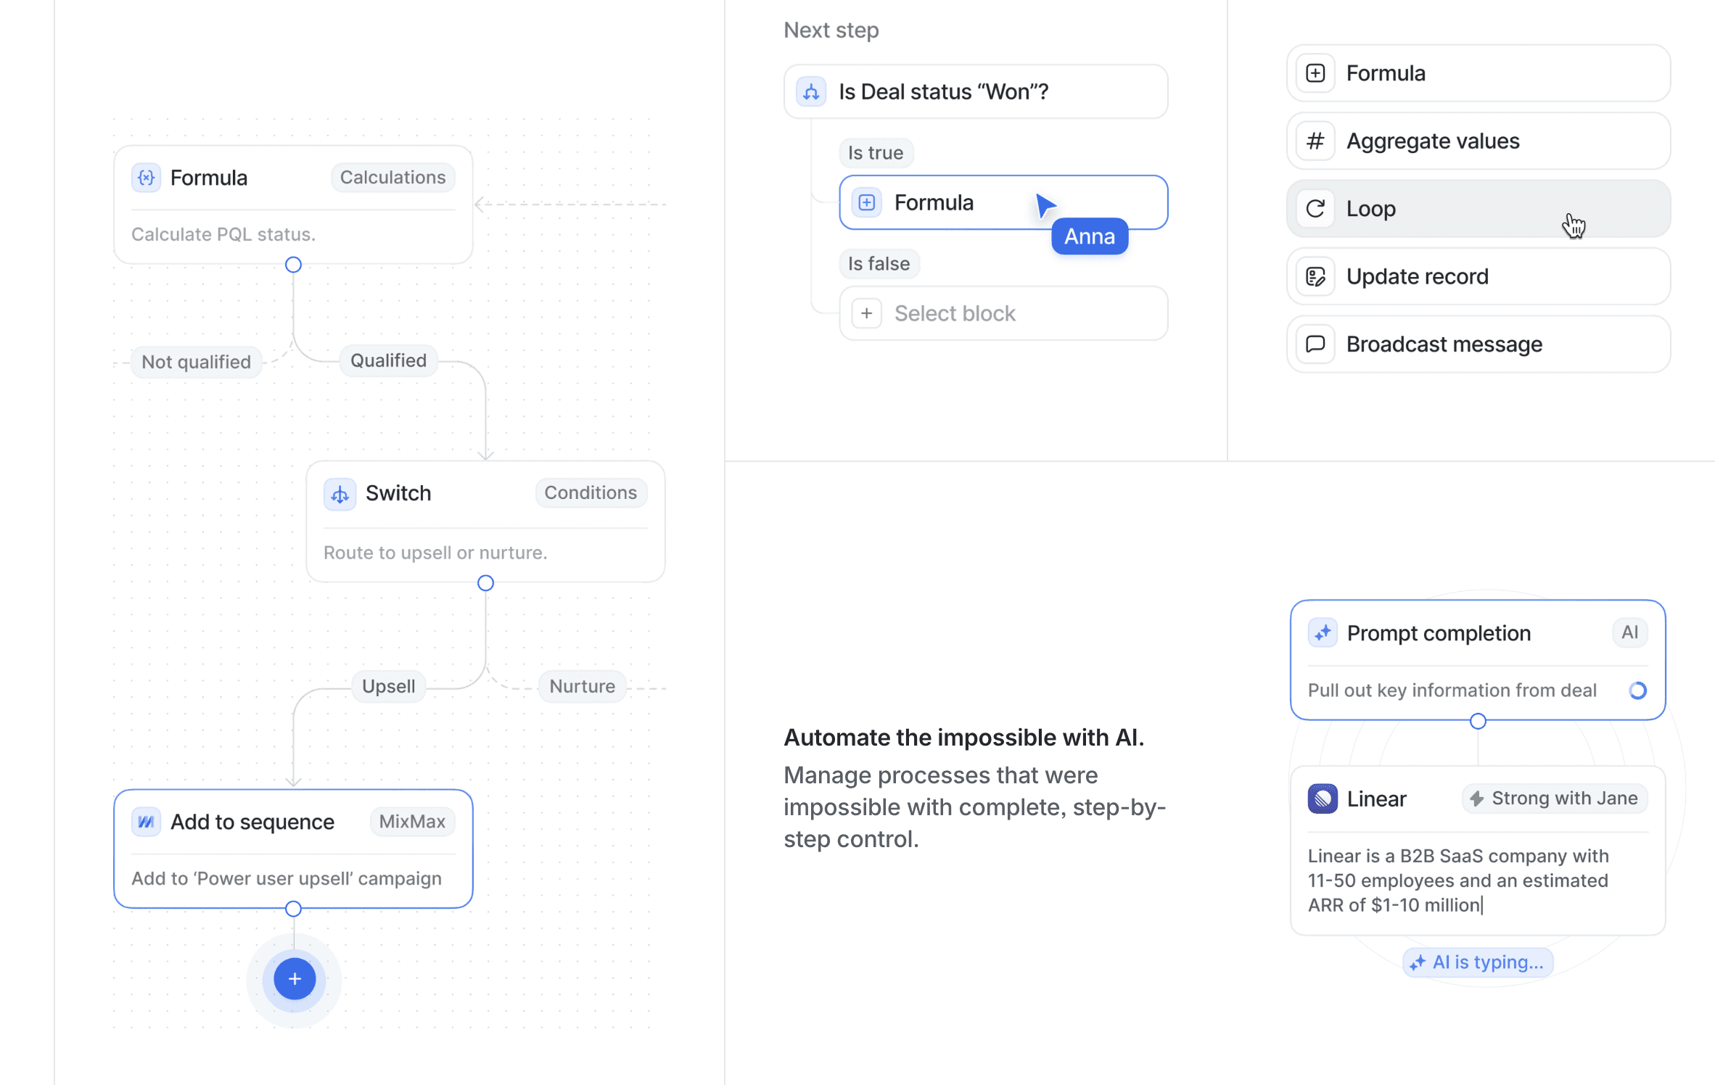Screen dimensions: 1715x1085
Task: Click the Anna collaborator cursor label
Action: (x=1089, y=236)
